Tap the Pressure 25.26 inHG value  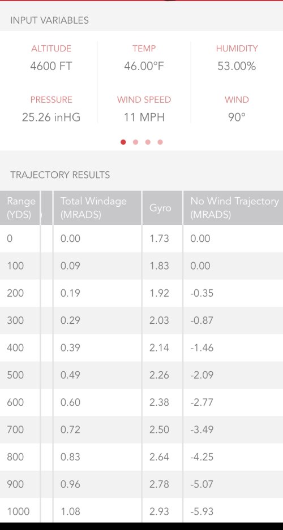coord(51,118)
